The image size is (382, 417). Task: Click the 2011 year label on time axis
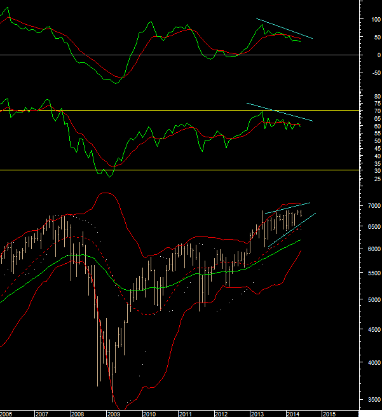(186, 414)
